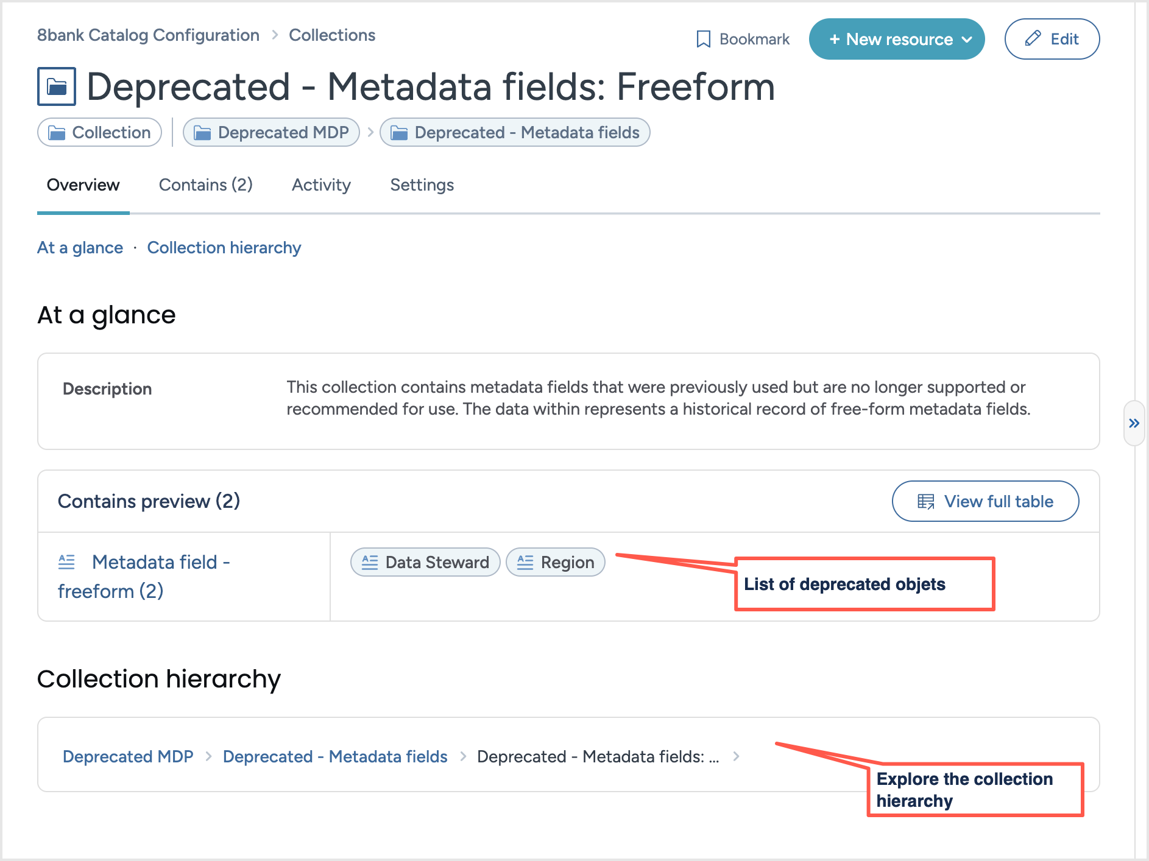Expand the right side panel chevrons

(x=1134, y=423)
